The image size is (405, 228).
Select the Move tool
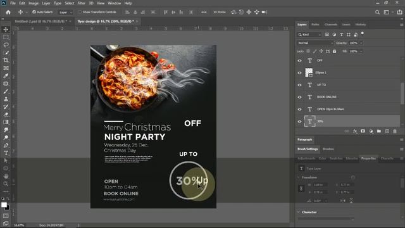(6, 30)
